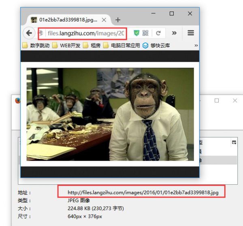Open a new tab with plus button
The height and width of the screenshot is (226, 243).
pos(118,20)
